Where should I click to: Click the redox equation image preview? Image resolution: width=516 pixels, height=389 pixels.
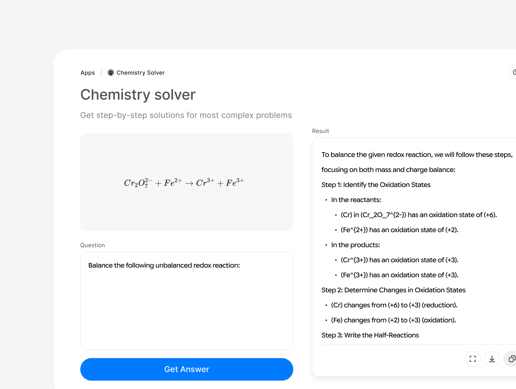click(x=186, y=182)
